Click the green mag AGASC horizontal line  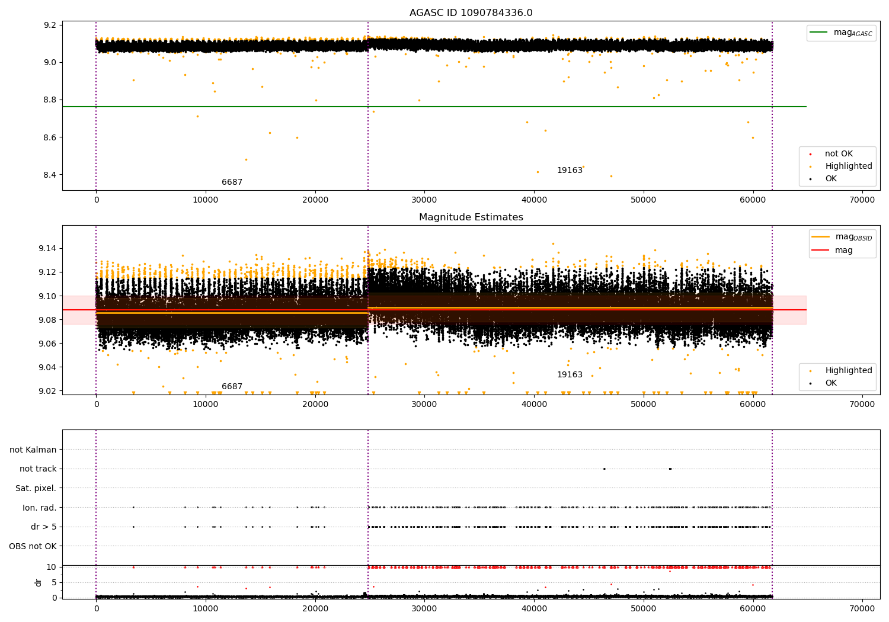coord(434,107)
